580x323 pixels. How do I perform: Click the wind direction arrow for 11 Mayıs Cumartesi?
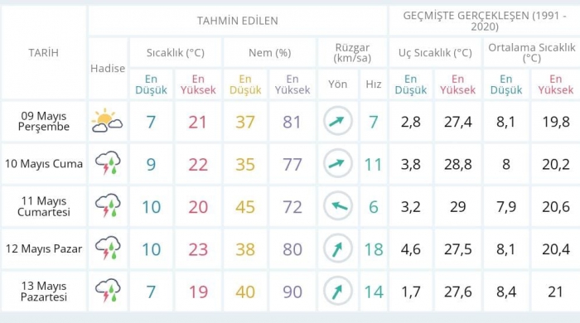338,206
